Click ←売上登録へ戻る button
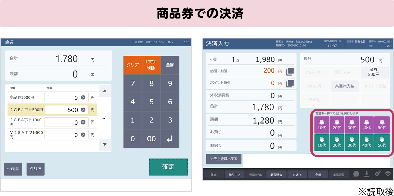Viewport: 394px width, 196px height. tap(224, 159)
